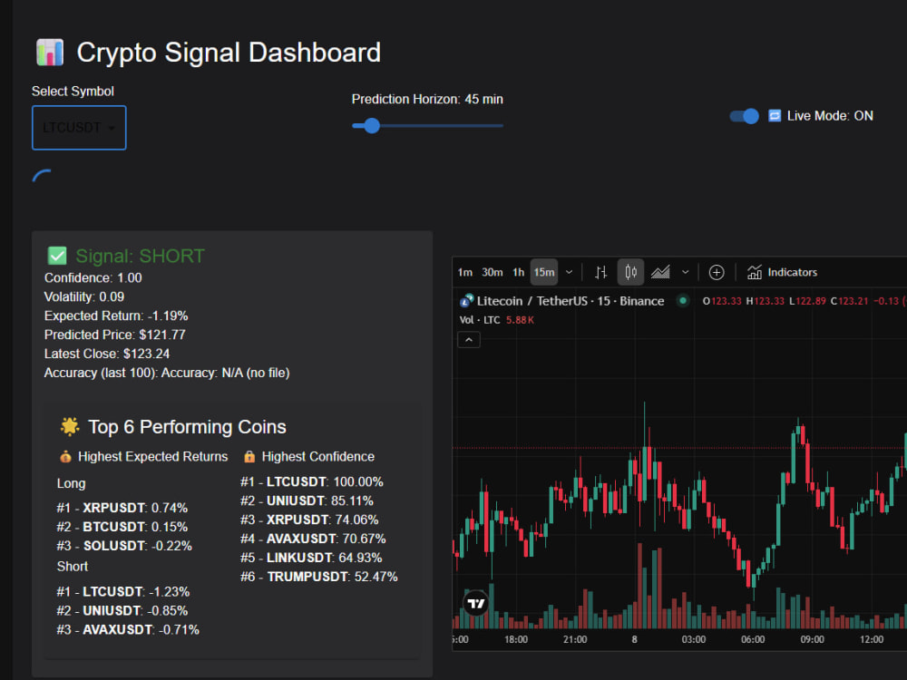Open the Indicators menu
Image resolution: width=907 pixels, height=680 pixels.
[782, 272]
